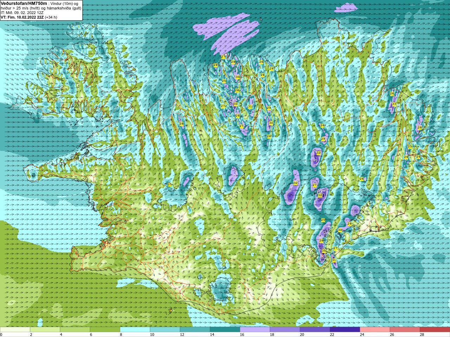
Task: Click the teal 12–14 legend swatch
Action: pos(195,330)
